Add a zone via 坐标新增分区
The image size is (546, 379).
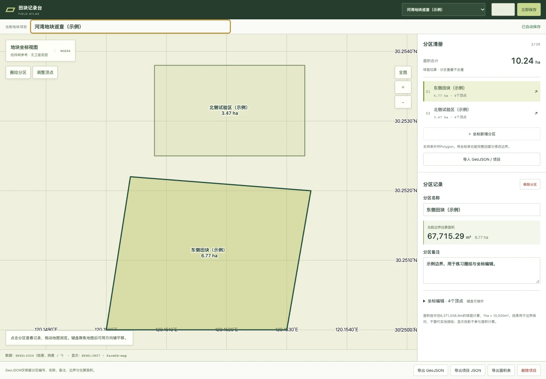coord(482,134)
